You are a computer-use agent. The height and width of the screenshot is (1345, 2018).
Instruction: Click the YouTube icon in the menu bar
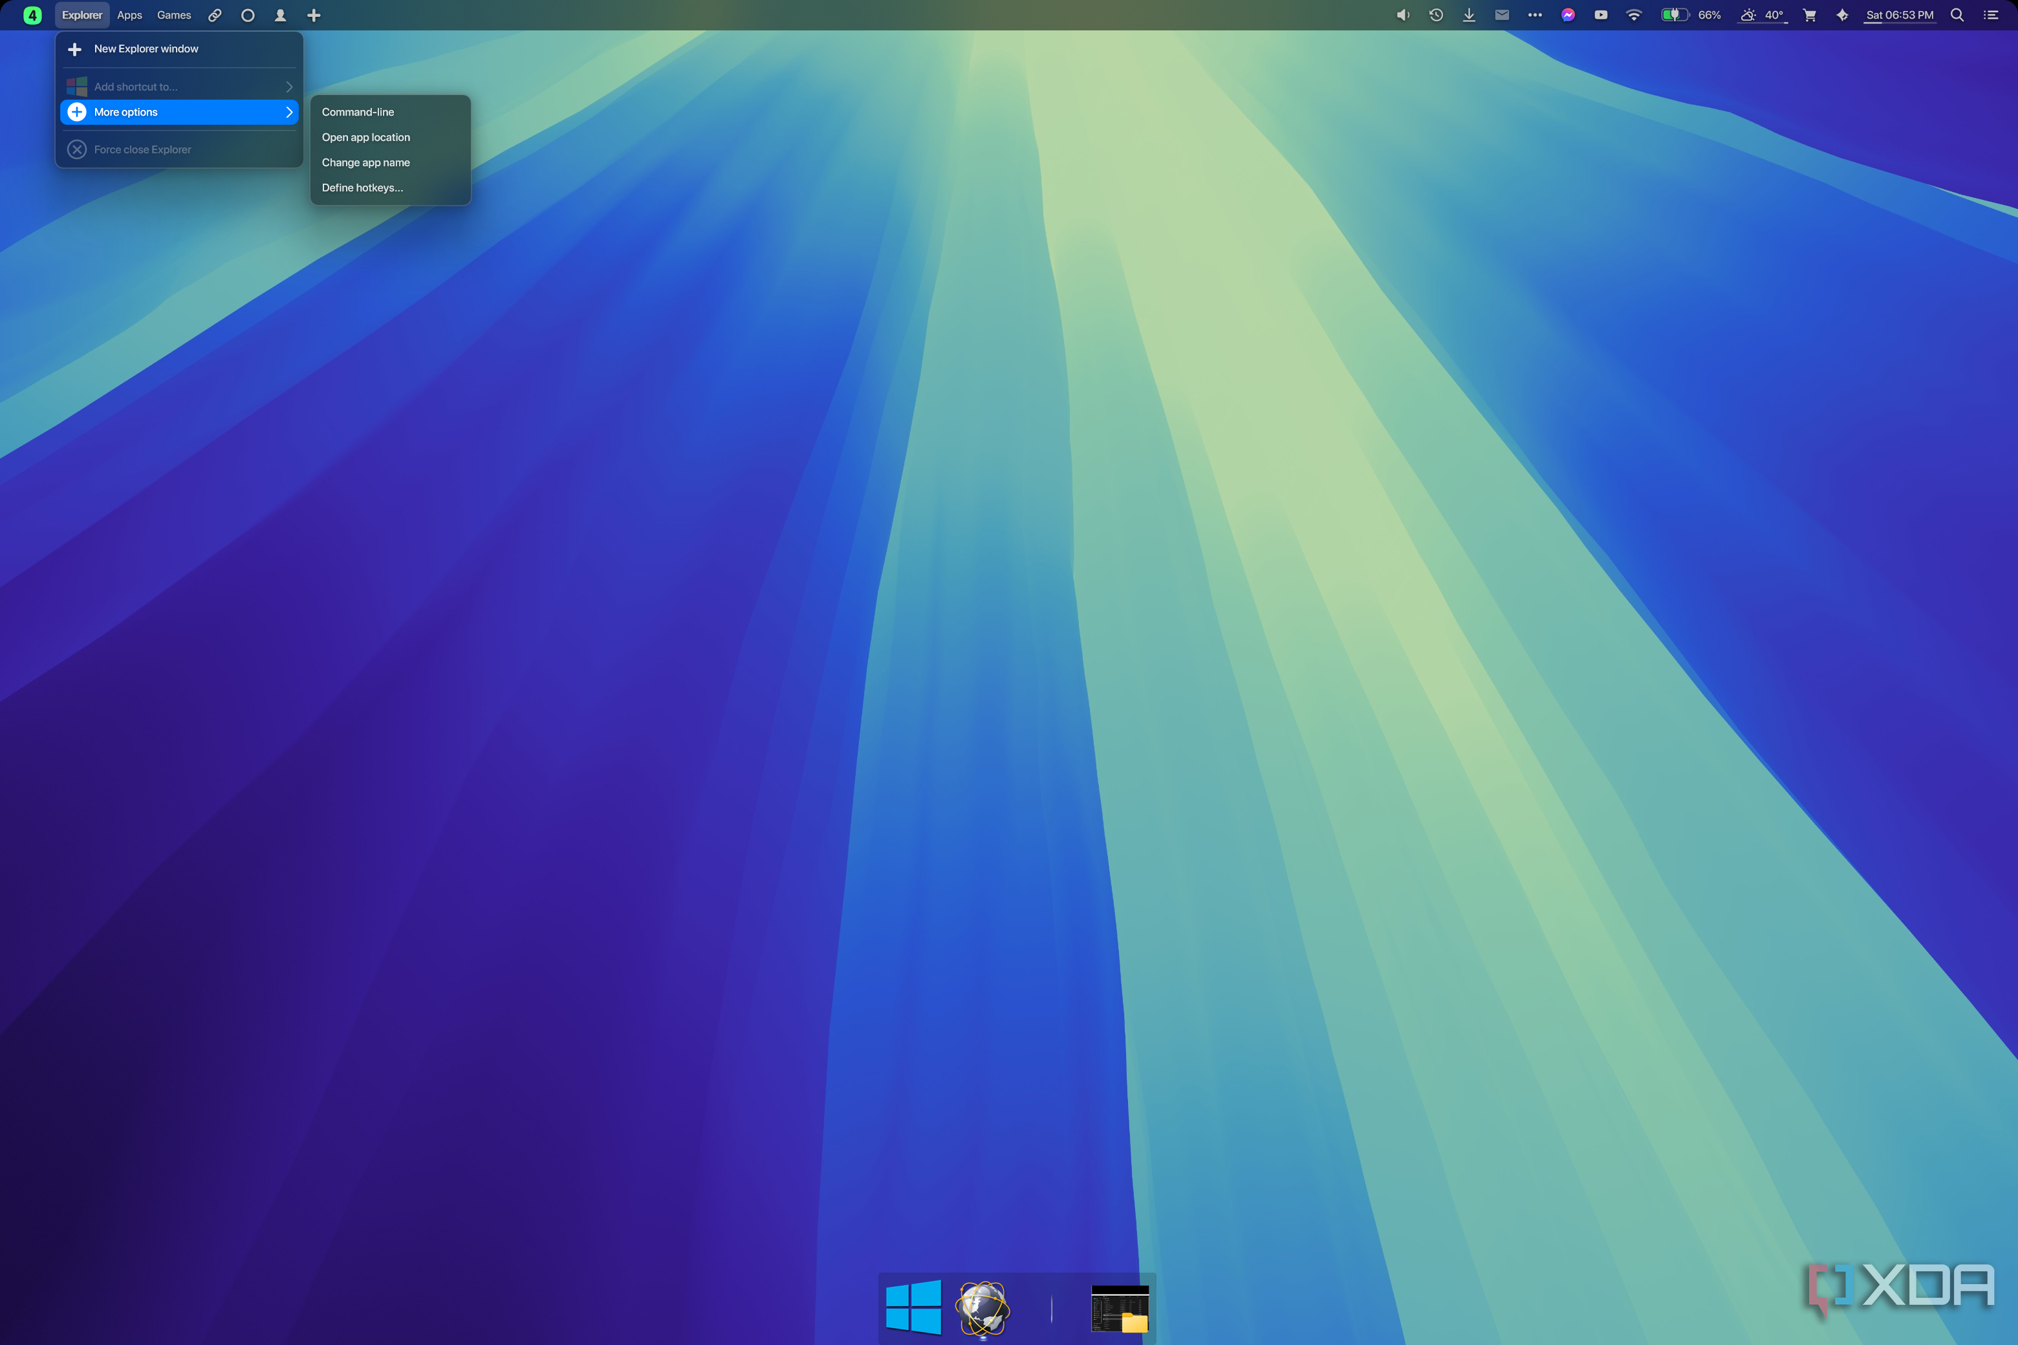click(1601, 15)
